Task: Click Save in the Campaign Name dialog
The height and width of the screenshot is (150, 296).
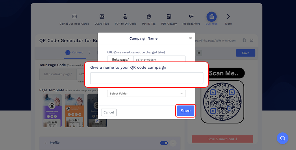Action: (x=185, y=111)
